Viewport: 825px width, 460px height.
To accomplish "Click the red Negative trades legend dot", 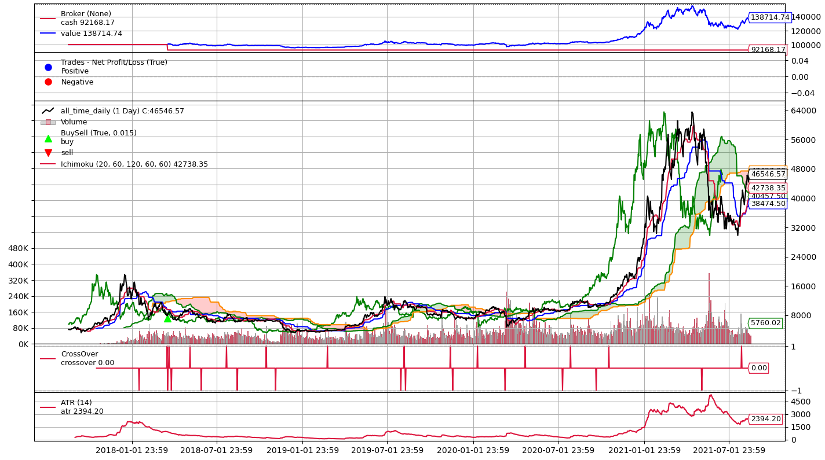I will (x=48, y=82).
